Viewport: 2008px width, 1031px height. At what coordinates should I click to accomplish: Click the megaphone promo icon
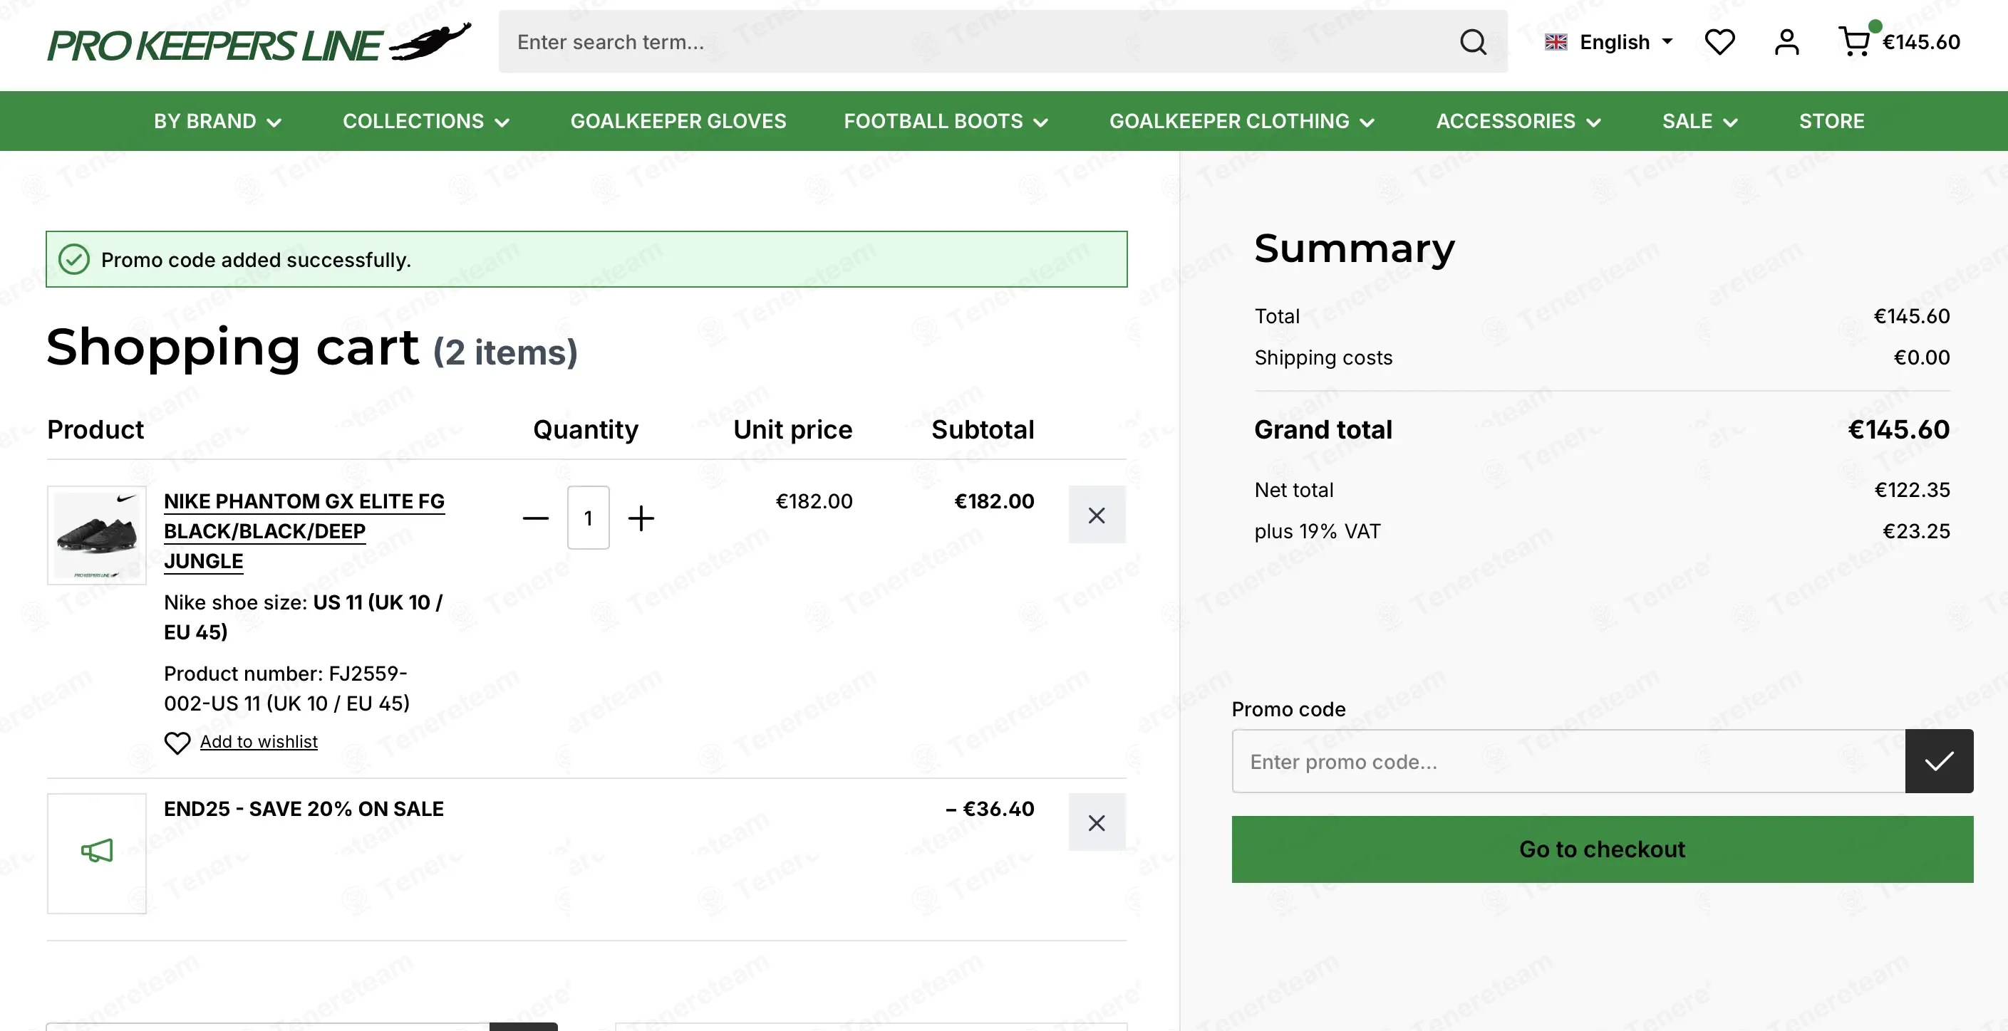(97, 851)
